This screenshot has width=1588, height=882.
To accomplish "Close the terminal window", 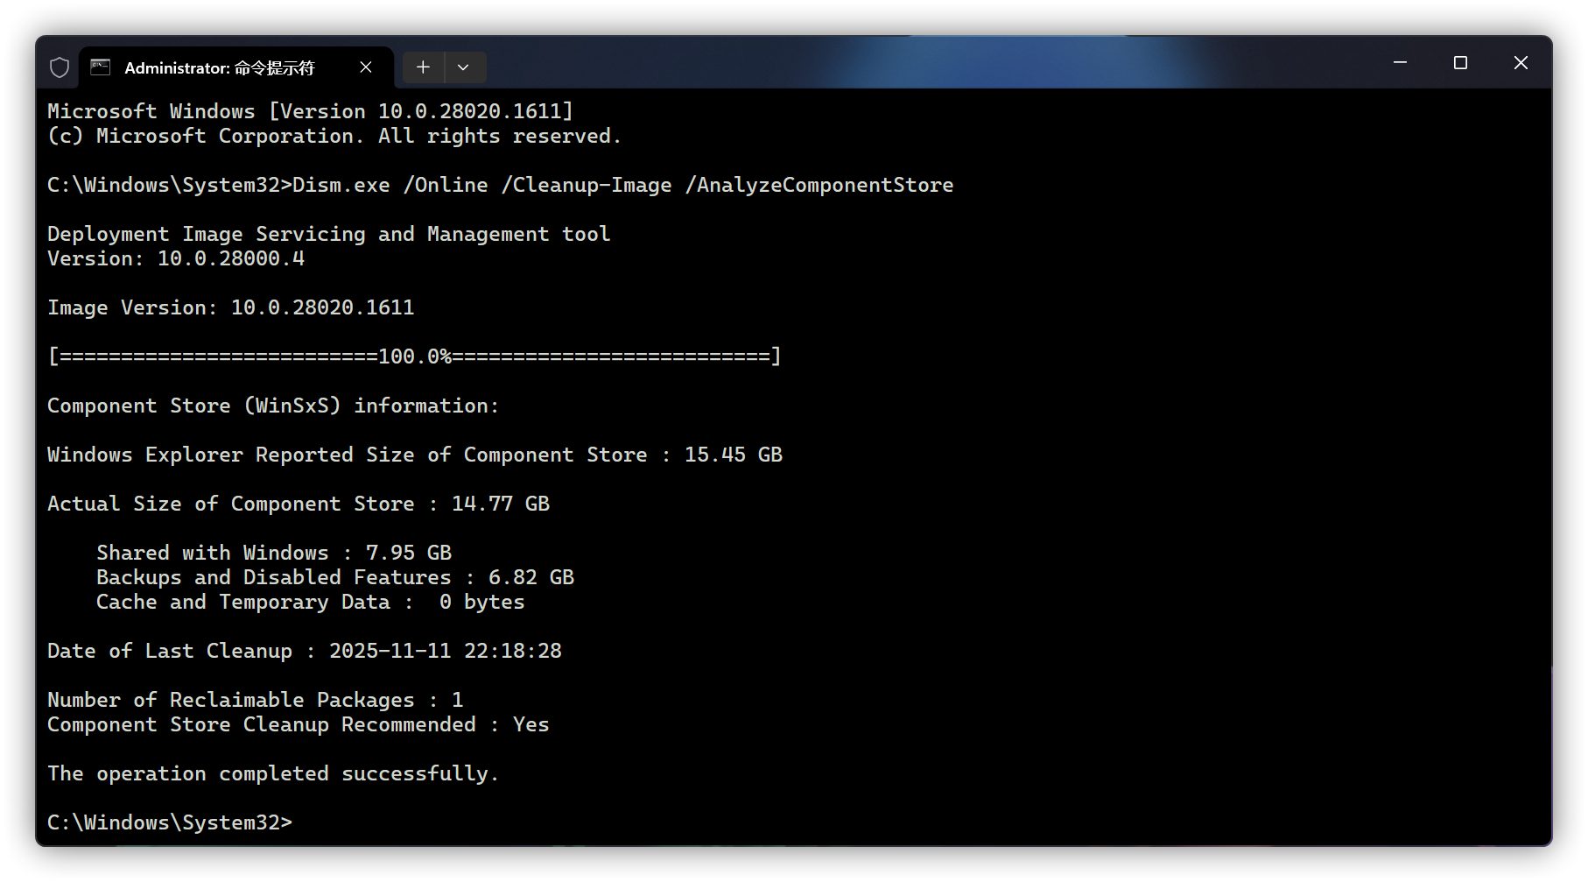I will pos(1521,63).
